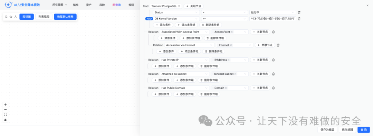The height and width of the screenshot is (136, 373).
Task: Click 关联节点 in the Domain row
Action: 260,88
